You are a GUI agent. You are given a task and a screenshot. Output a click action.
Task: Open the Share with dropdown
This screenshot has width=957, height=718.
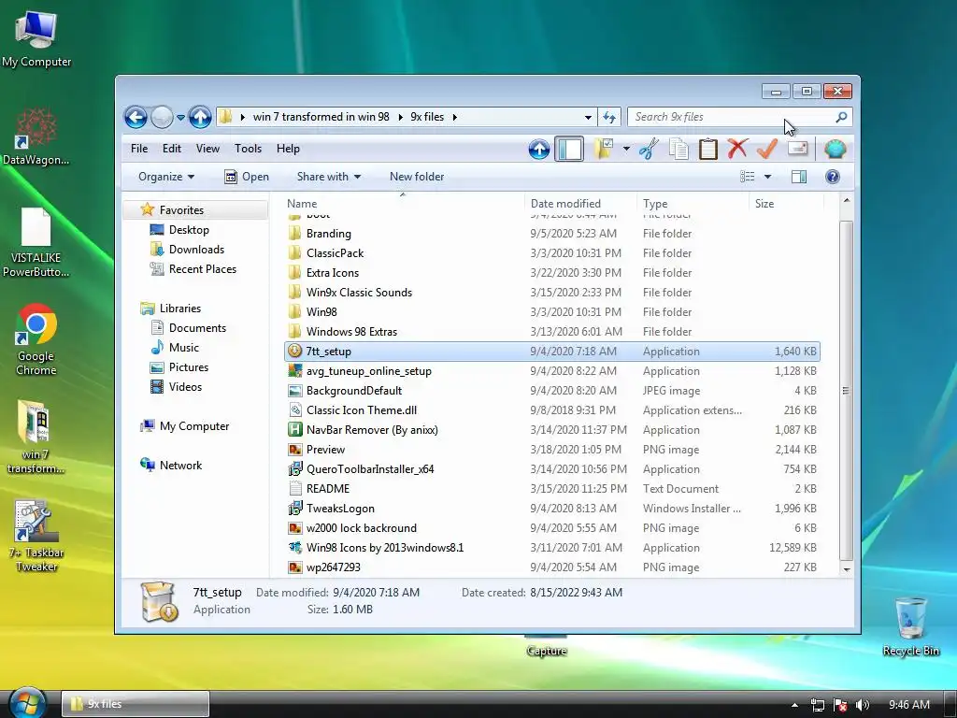[328, 177]
